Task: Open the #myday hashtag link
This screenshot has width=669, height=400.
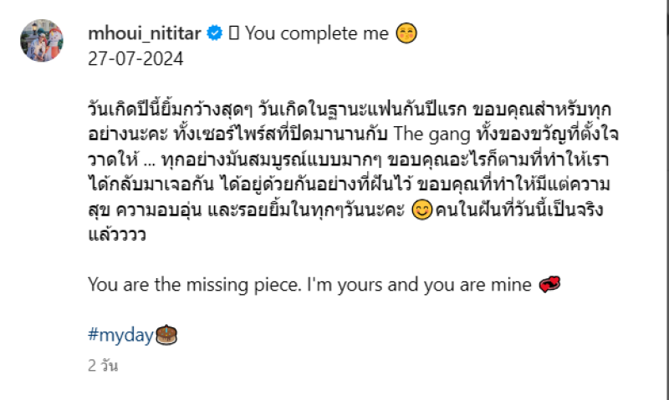Action: point(121,336)
